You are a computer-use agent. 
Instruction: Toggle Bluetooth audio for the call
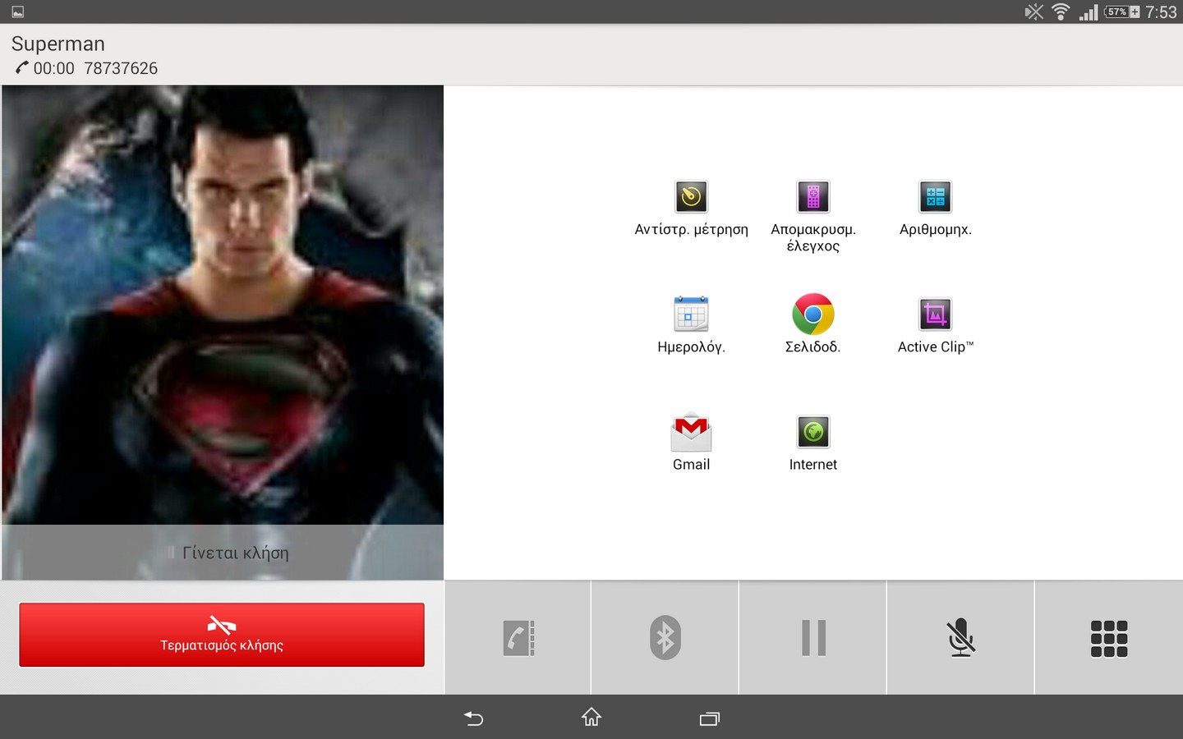pos(665,638)
